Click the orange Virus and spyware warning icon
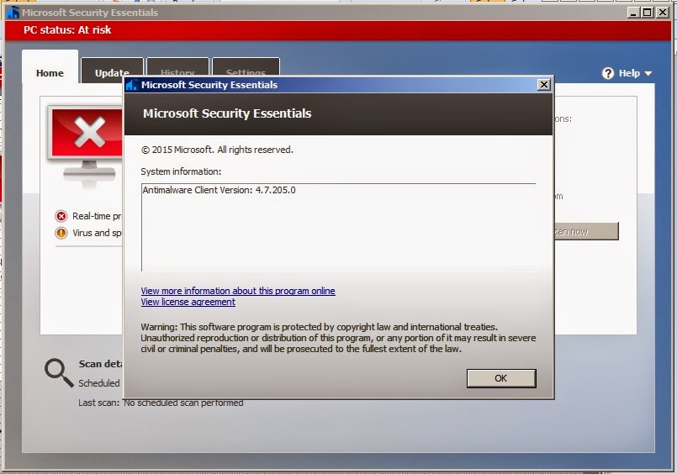Viewport: 677px width, 474px height. [61, 233]
